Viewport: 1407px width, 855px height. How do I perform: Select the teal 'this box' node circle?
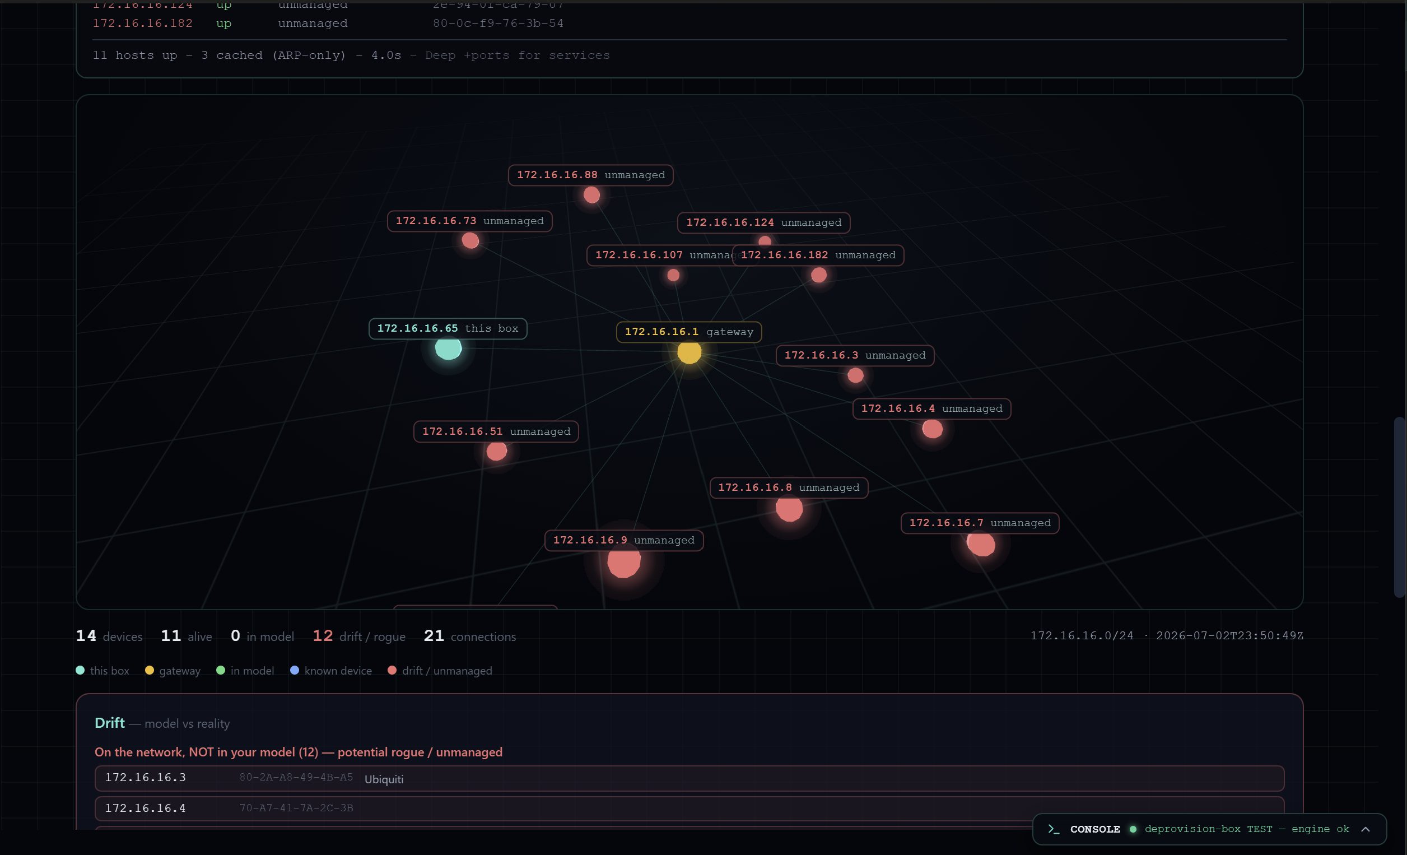click(448, 348)
